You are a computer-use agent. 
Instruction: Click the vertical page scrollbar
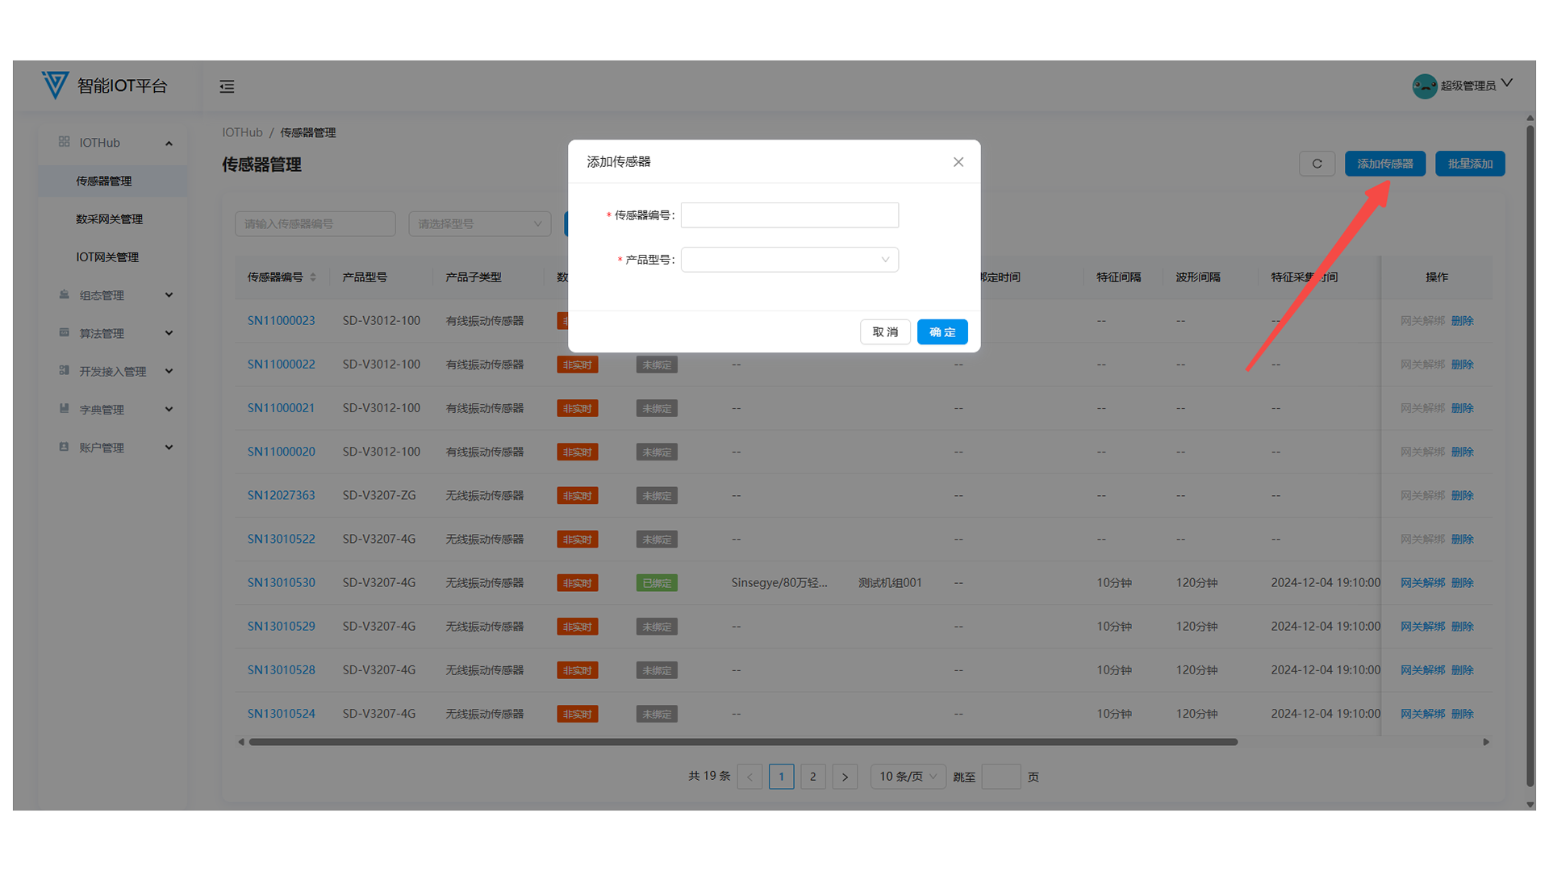click(x=1530, y=456)
